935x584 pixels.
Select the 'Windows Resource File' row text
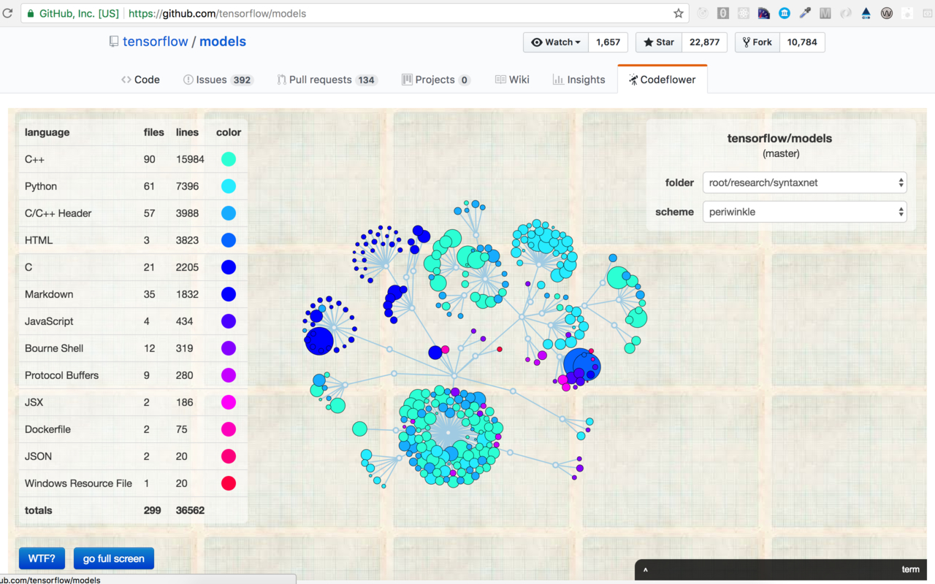[x=78, y=483]
